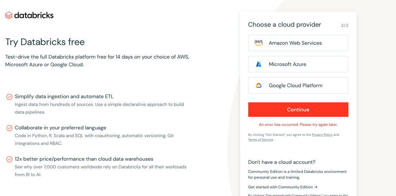Select Amazon Web Services provider option
This screenshot has height=196, width=396.
tap(298, 43)
